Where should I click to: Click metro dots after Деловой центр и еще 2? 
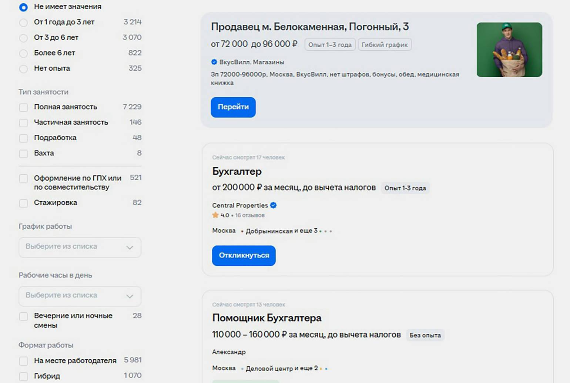323,369
